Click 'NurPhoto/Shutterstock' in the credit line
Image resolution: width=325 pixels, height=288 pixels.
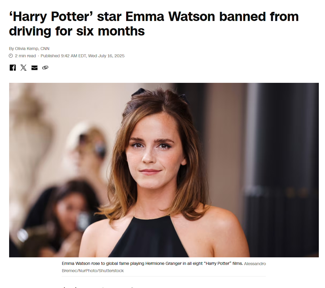click(x=101, y=271)
